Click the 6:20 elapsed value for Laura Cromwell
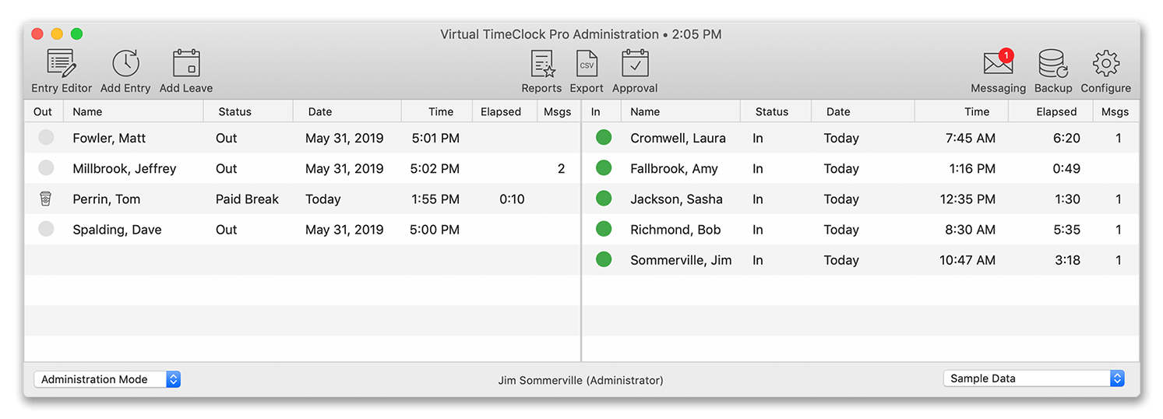Screen dimensions: 1163x419 1067,138
